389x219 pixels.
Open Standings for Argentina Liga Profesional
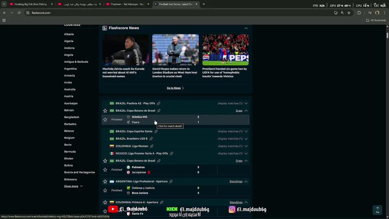[236, 182]
